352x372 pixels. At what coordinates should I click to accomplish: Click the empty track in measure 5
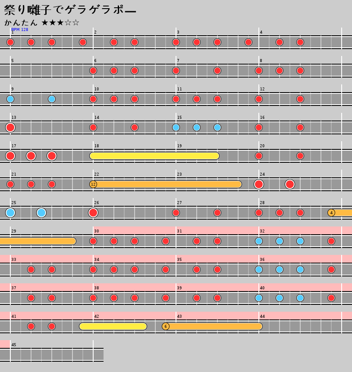(52, 71)
